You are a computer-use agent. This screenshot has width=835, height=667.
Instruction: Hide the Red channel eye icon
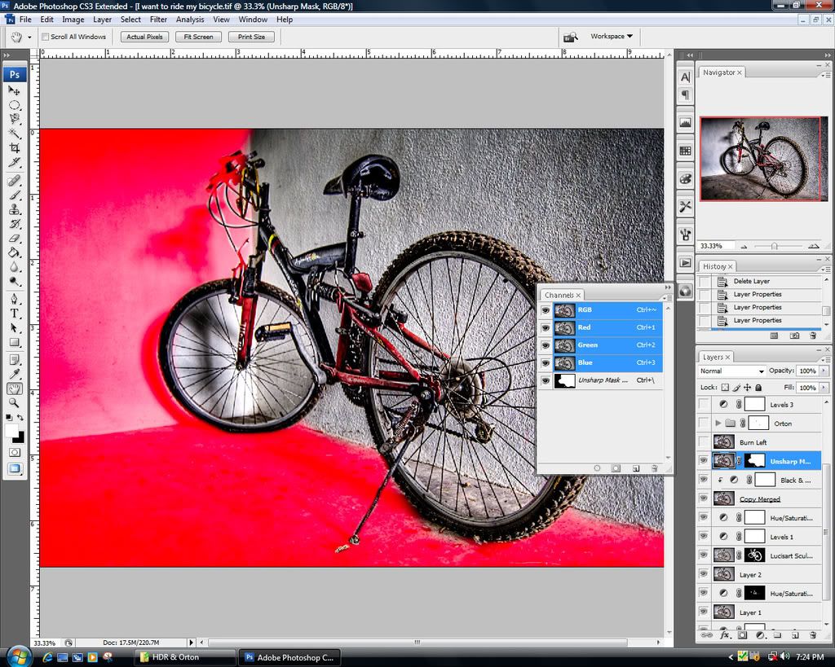[x=546, y=327]
